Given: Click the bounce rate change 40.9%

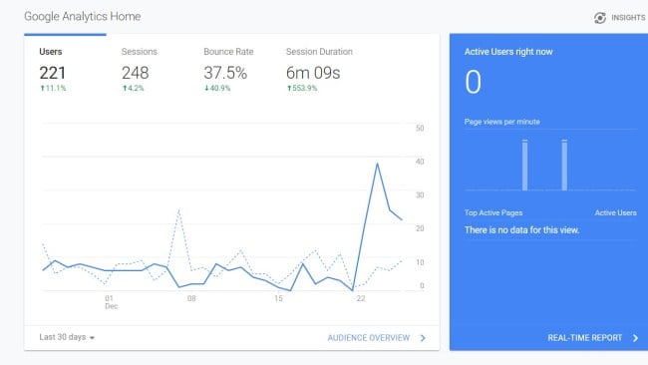Looking at the screenshot, I should 217,88.
